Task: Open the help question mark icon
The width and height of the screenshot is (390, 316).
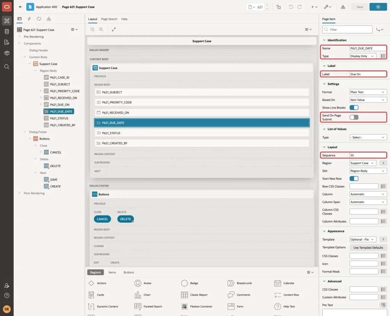Action: pyautogui.click(x=7, y=295)
